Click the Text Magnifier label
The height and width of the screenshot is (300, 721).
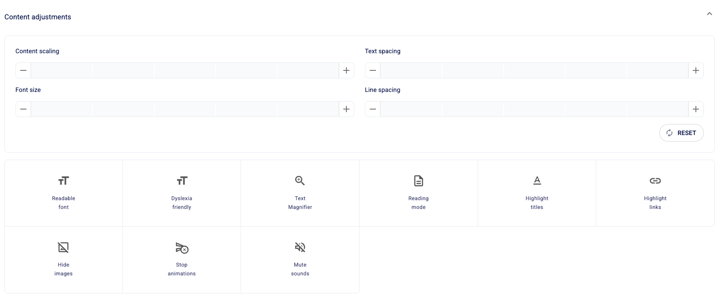coord(300,203)
